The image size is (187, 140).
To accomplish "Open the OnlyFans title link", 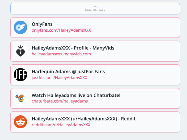I will pyautogui.click(x=42, y=24).
